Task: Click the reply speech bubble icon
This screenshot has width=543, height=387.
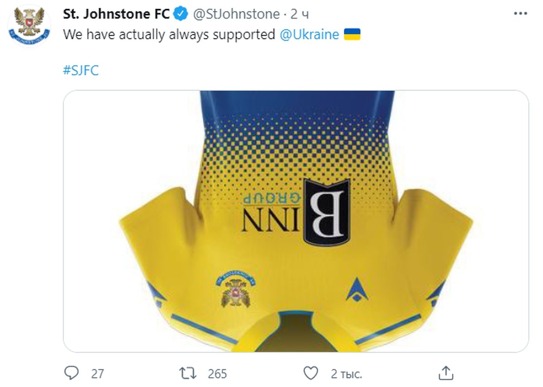Action: pyautogui.click(x=72, y=373)
